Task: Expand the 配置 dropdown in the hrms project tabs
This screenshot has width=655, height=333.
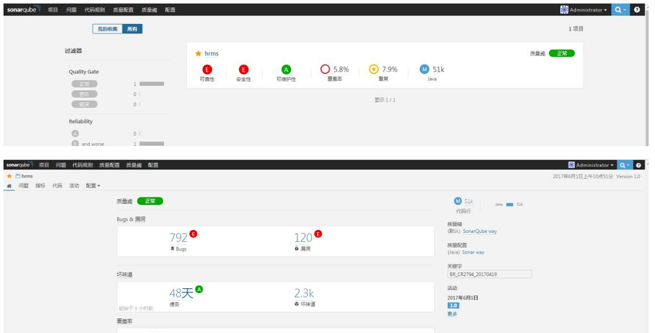Action: click(x=93, y=186)
